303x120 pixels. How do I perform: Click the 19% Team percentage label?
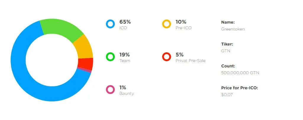click(x=125, y=55)
